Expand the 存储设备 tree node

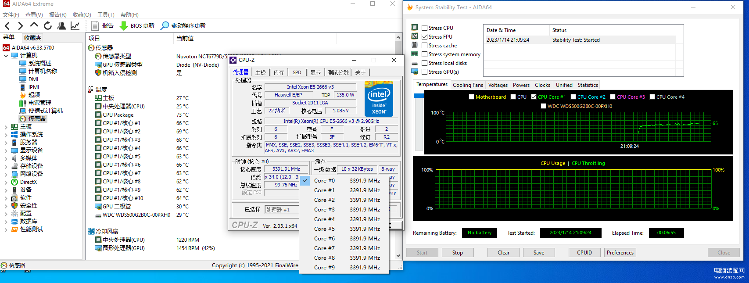pos(6,166)
